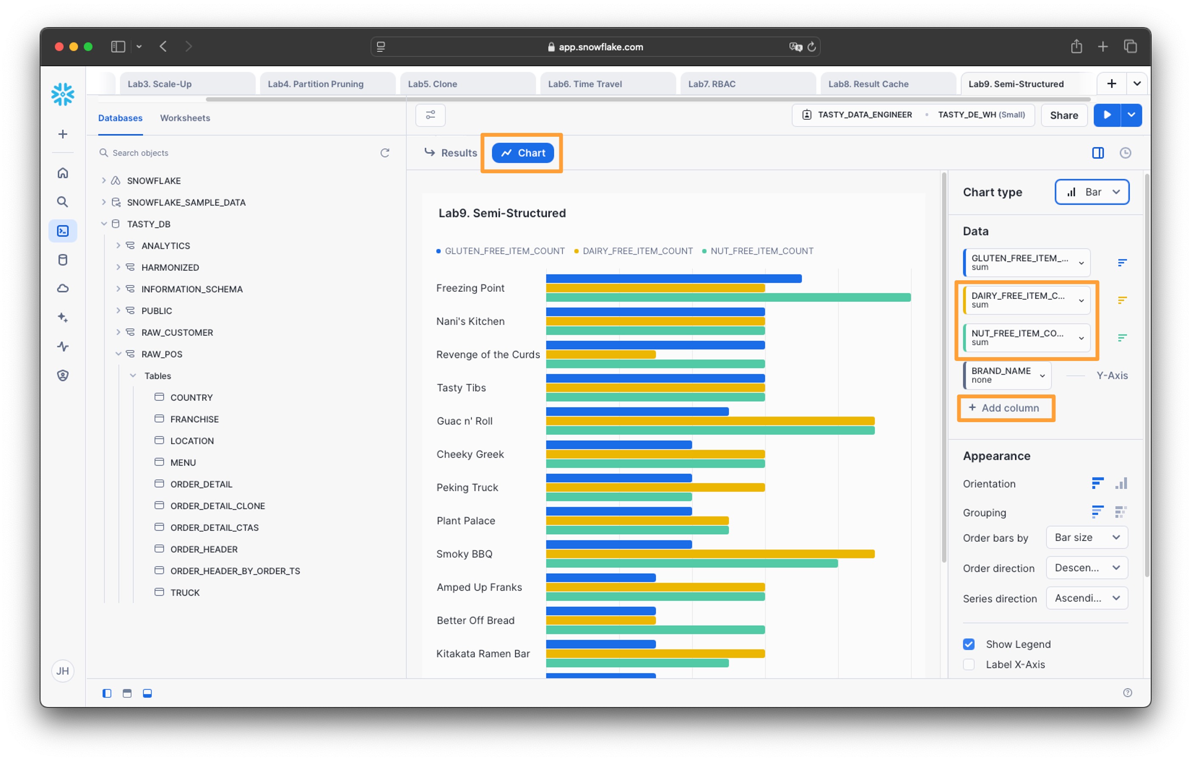Switch to the Lab8. Result Cache tab
The image size is (1193, 761).
click(868, 84)
